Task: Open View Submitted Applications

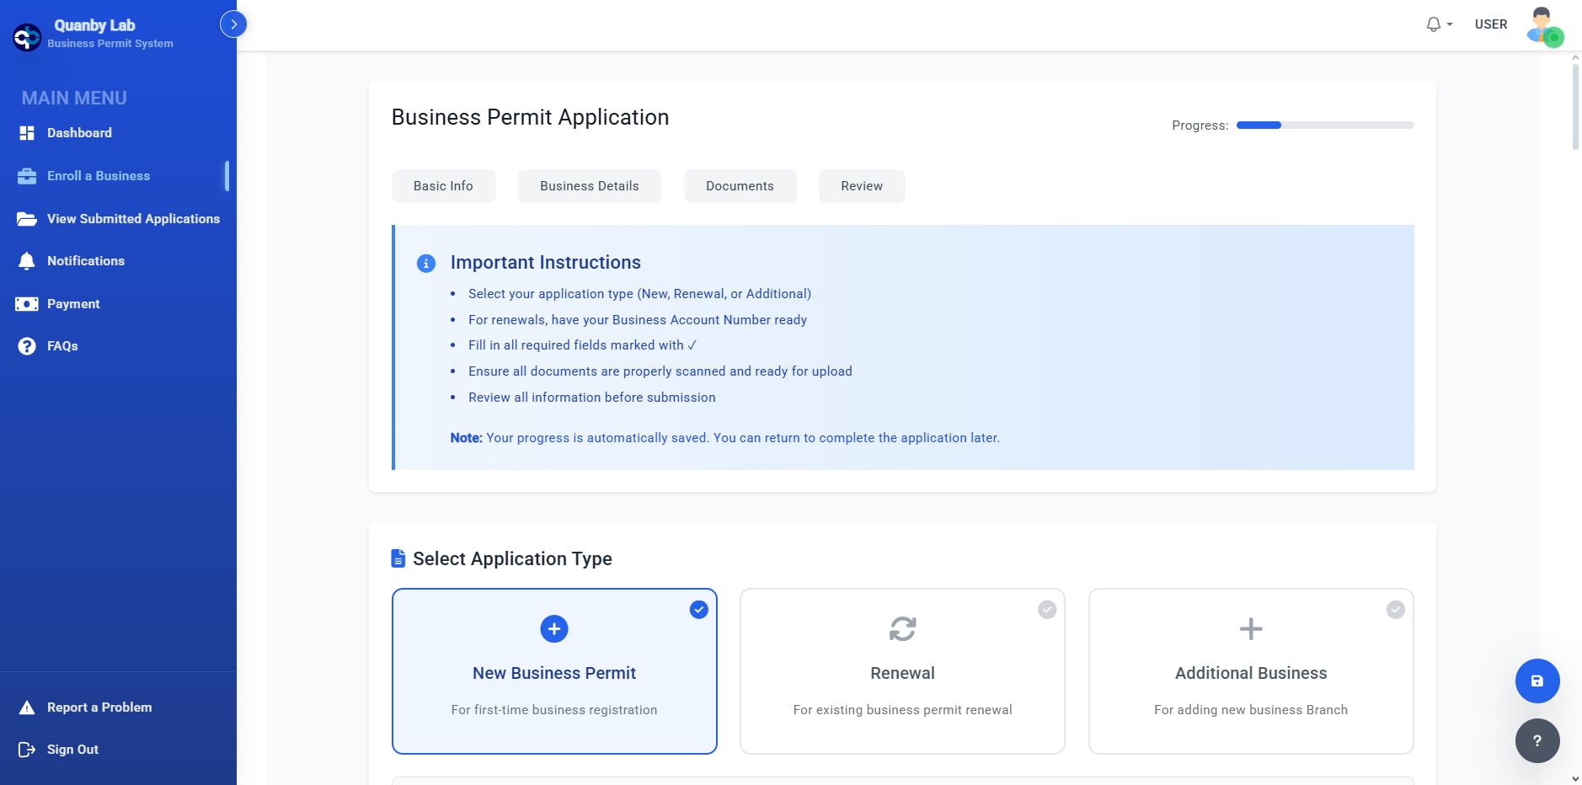Action: tap(132, 218)
